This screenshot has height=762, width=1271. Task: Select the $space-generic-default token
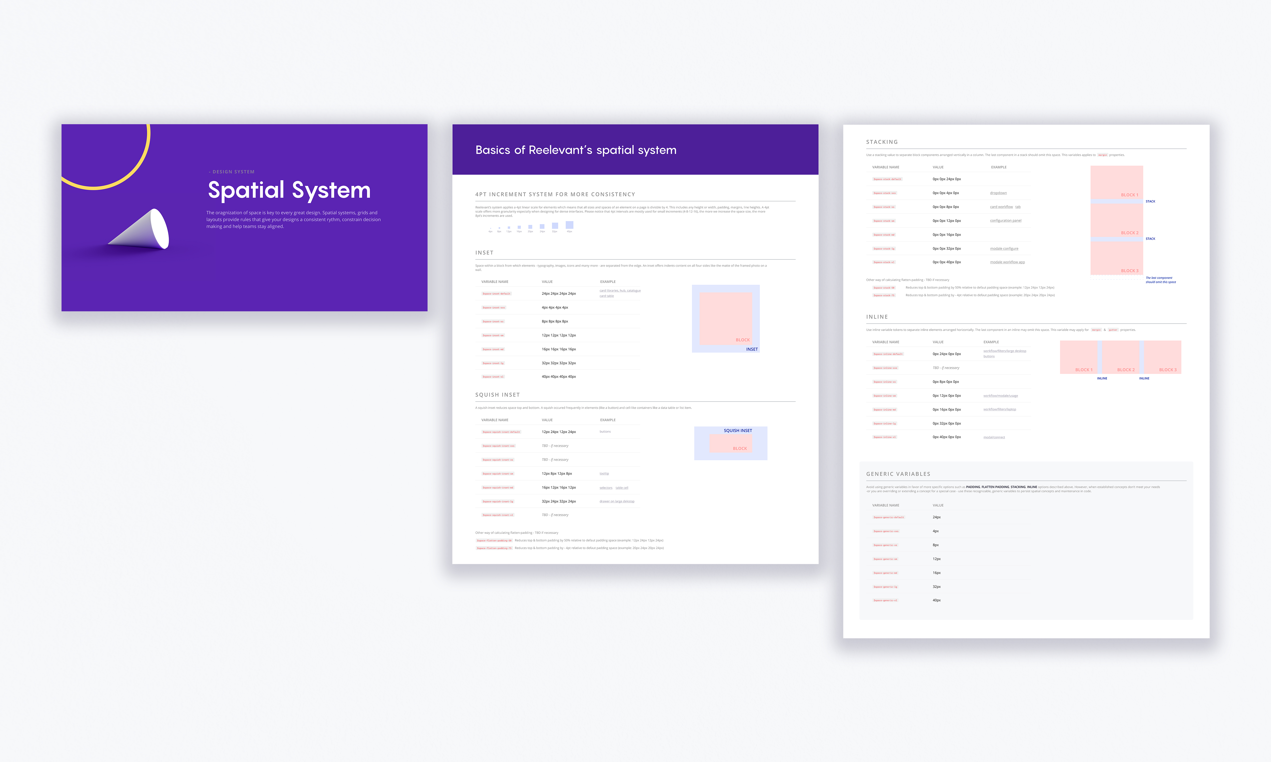click(x=888, y=518)
